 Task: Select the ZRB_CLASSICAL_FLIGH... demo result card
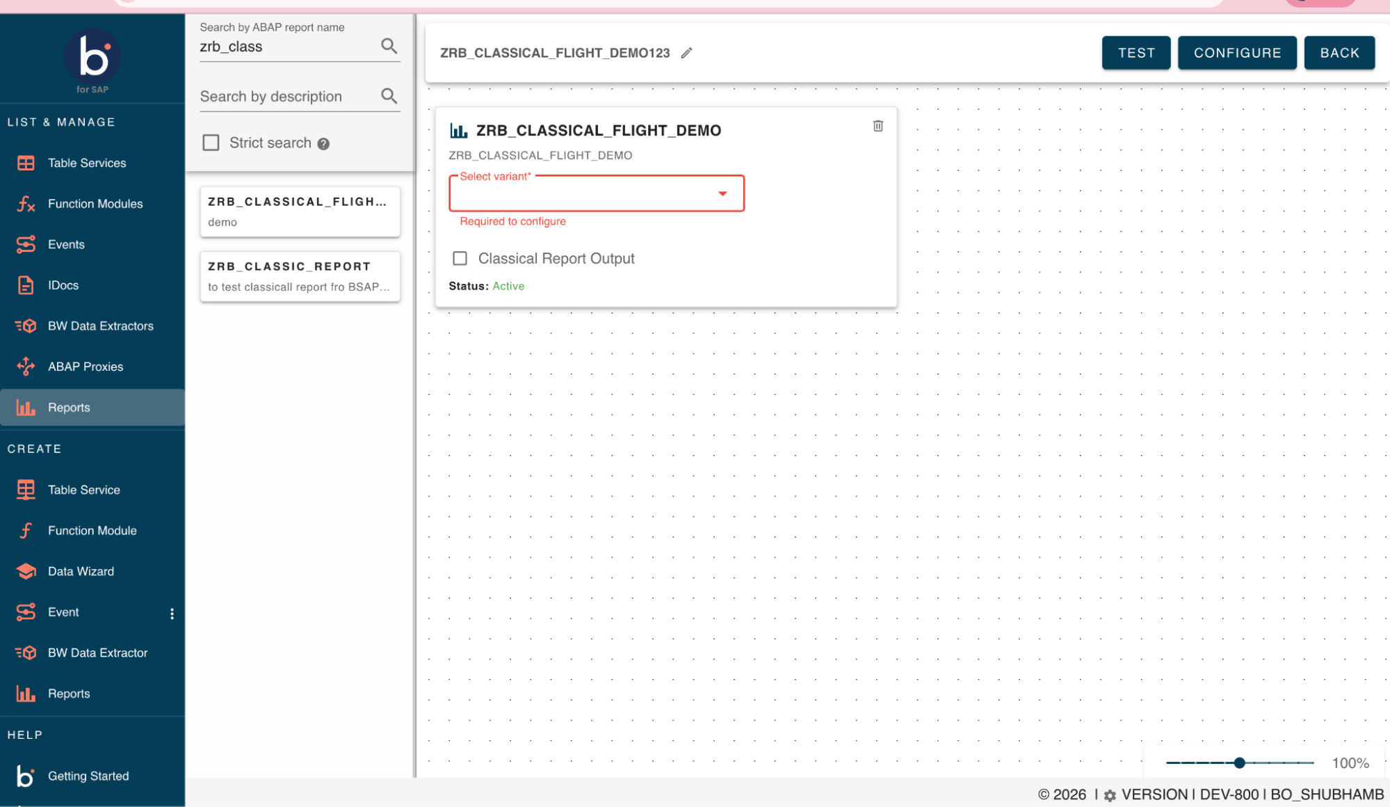(x=300, y=211)
